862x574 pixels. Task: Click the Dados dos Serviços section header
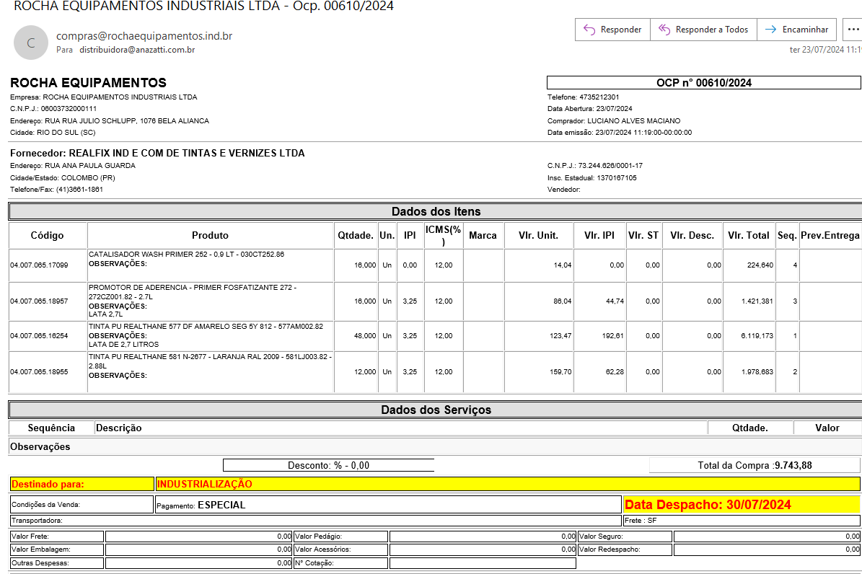436,410
